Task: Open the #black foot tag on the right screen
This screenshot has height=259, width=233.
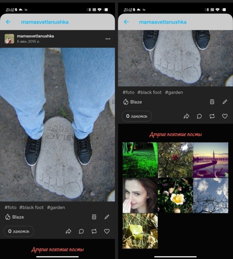Action: coord(150,92)
